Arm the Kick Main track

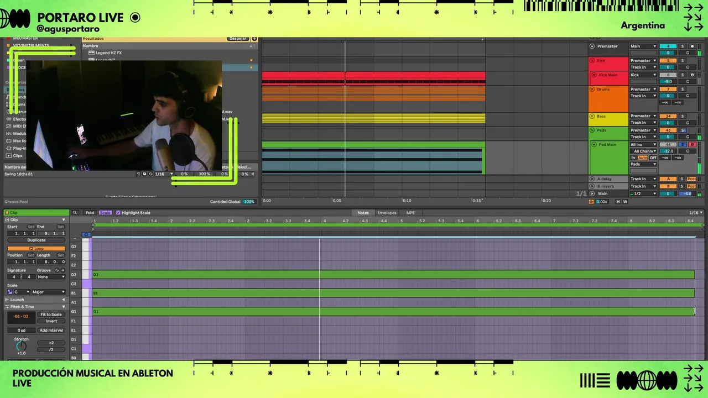692,75
